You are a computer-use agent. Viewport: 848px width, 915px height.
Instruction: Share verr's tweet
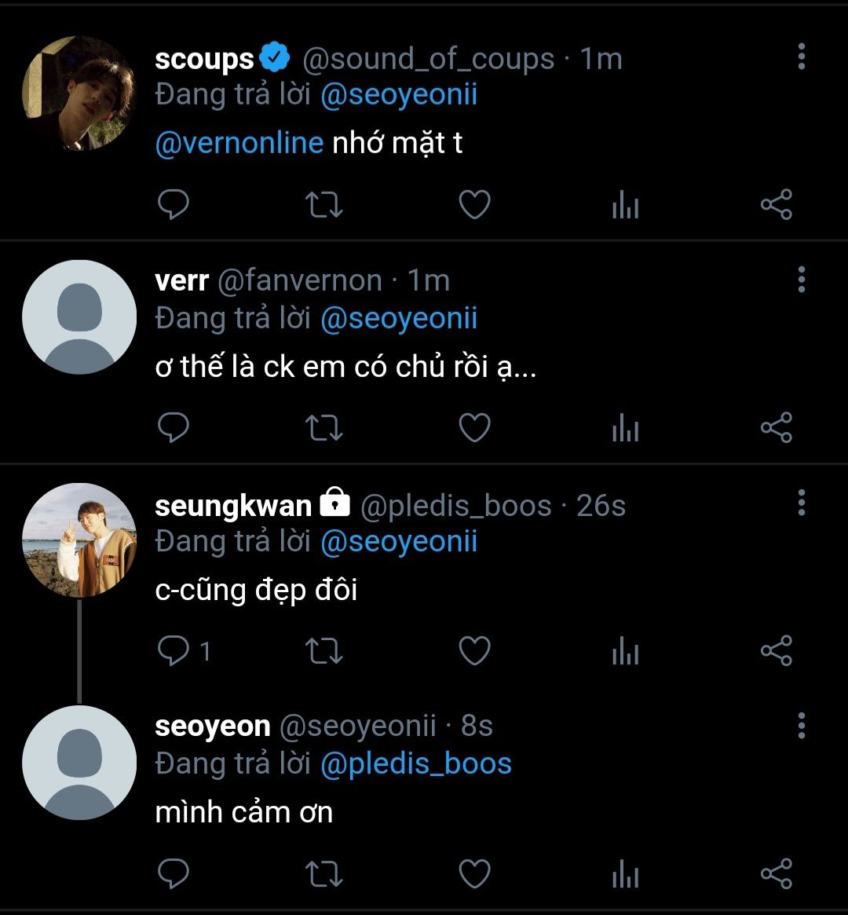coord(777,428)
